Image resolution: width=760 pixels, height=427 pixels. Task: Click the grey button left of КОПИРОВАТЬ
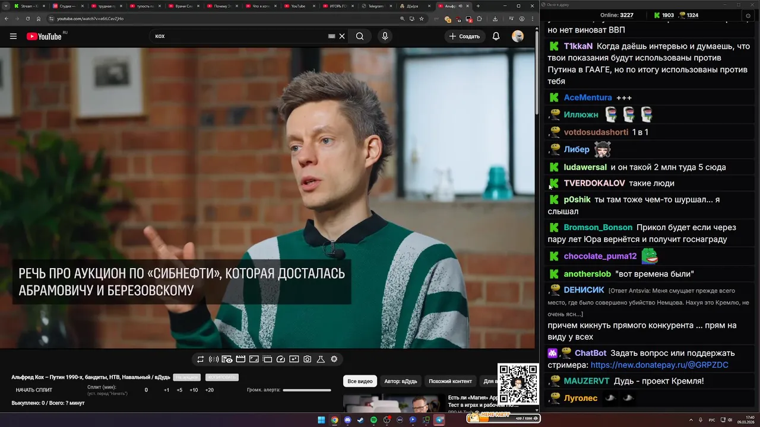click(186, 377)
